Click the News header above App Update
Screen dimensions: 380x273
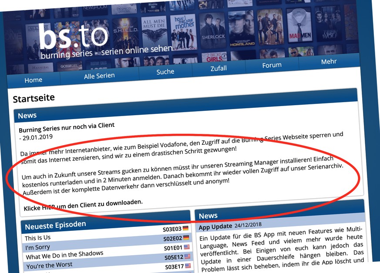pyautogui.click(x=280, y=210)
